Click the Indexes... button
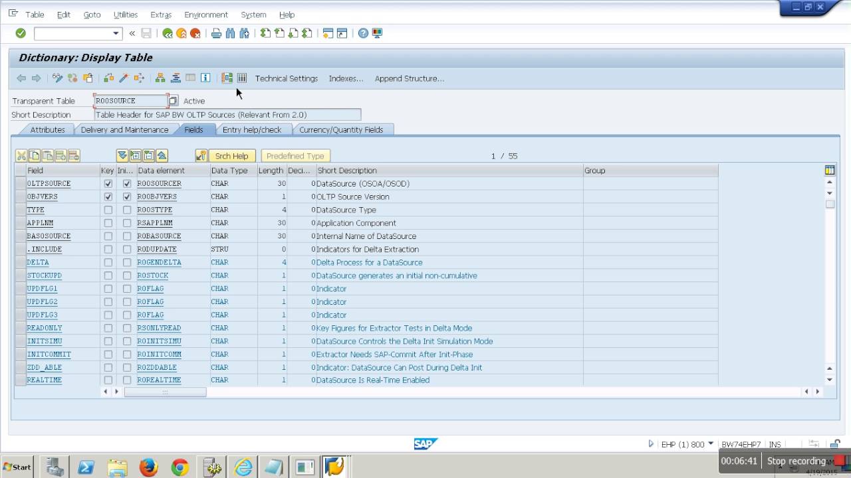This screenshot has height=478, width=851. tap(346, 78)
